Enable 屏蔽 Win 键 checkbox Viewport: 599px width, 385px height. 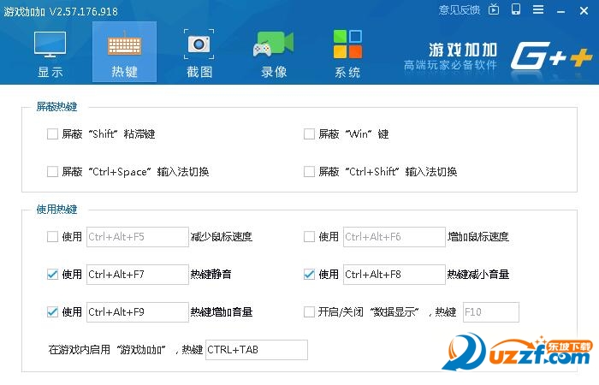[x=309, y=134]
